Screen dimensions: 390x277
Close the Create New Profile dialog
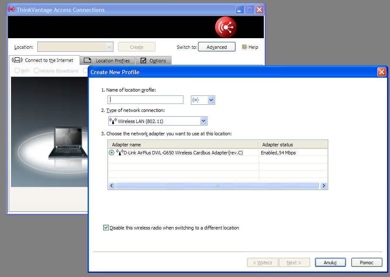(382, 72)
